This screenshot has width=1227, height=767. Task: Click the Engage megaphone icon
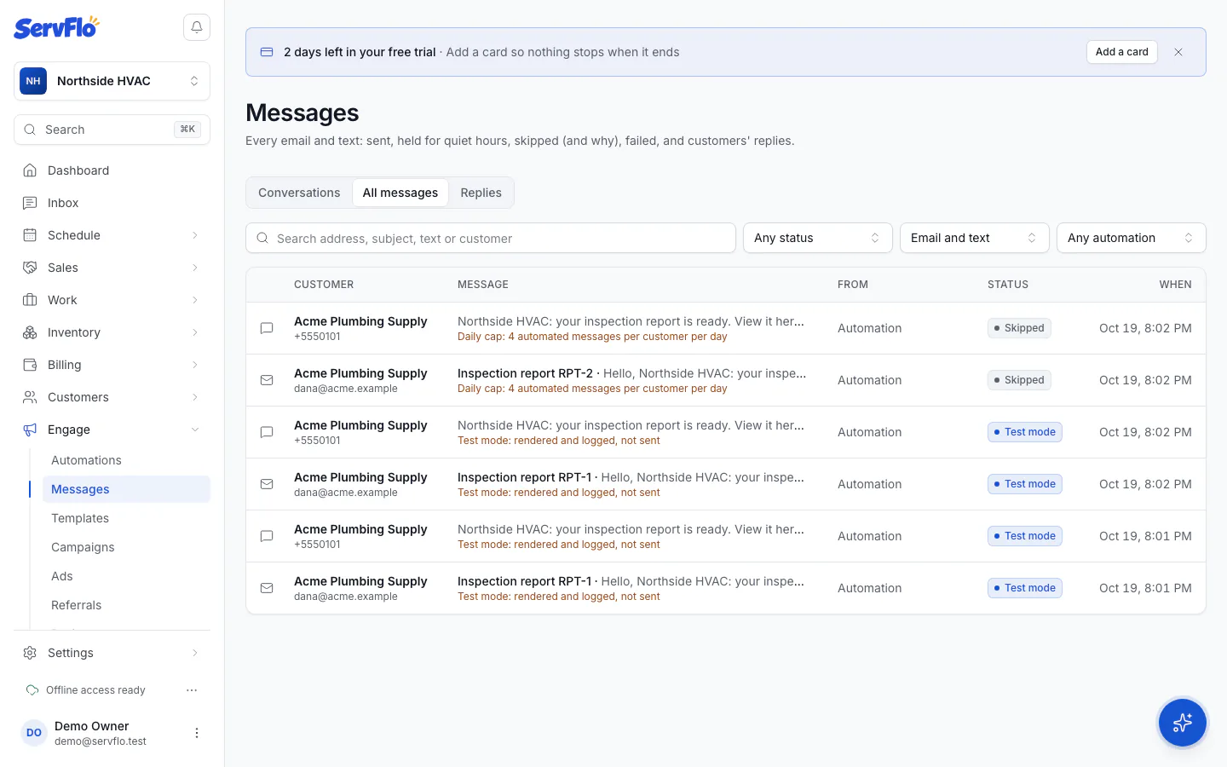coord(30,430)
